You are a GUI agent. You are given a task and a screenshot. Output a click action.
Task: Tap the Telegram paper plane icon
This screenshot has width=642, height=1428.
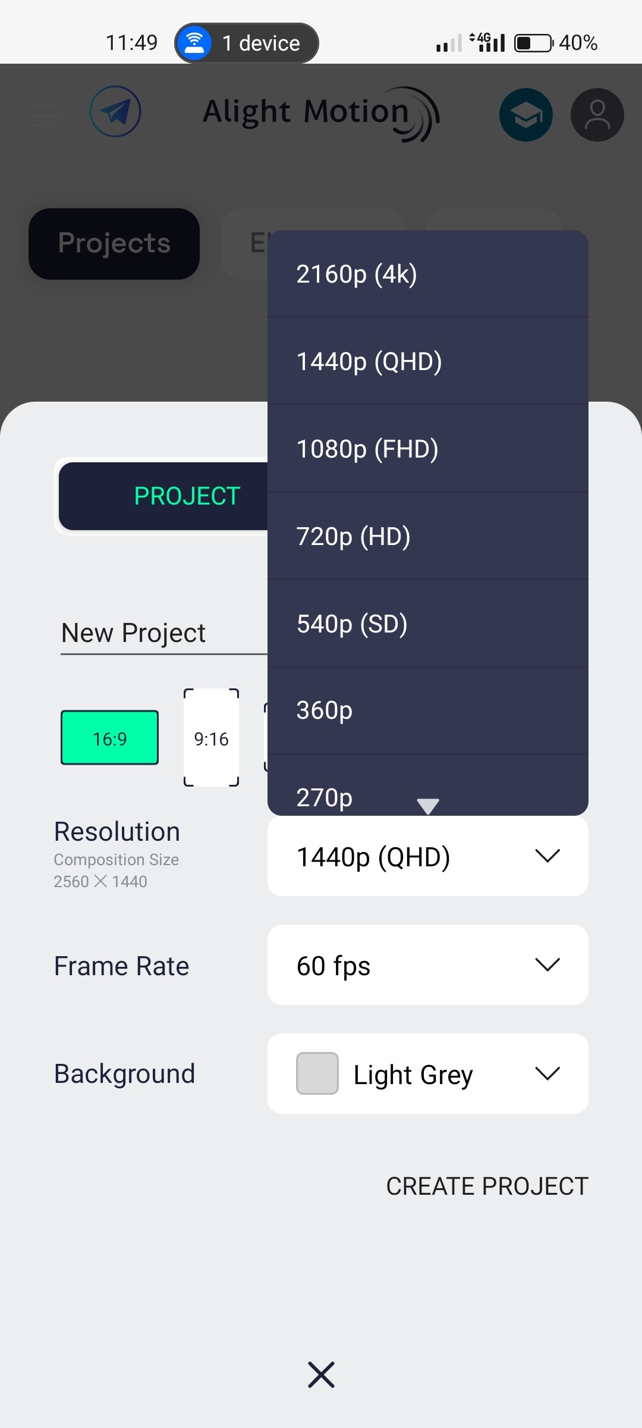115,112
